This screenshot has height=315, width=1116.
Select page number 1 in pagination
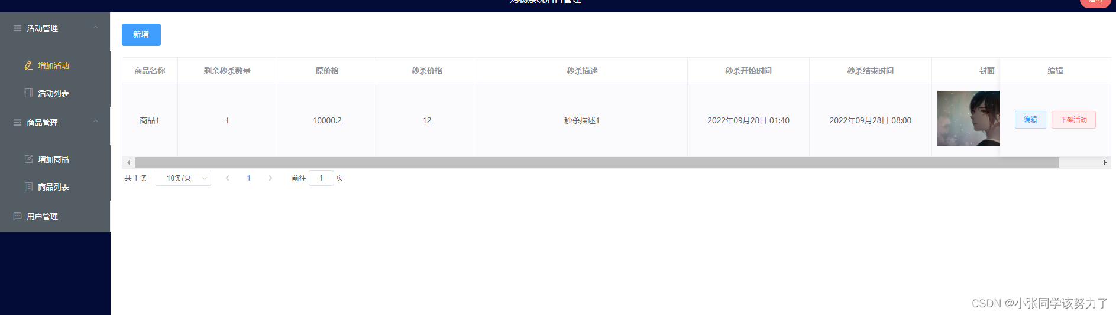[249, 178]
